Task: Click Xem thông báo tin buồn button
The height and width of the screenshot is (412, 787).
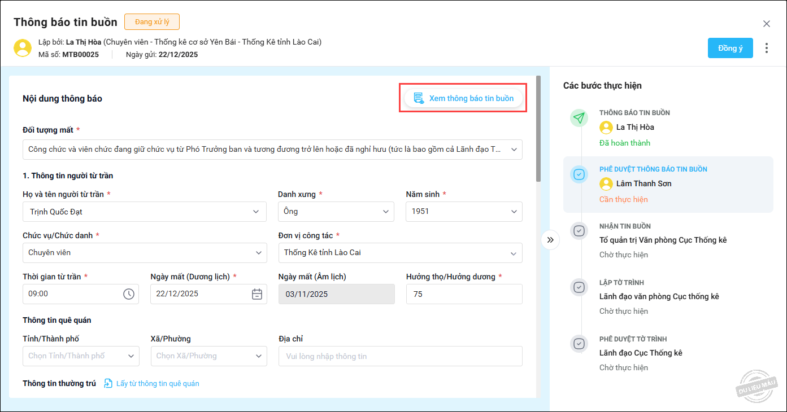Action: click(x=463, y=98)
